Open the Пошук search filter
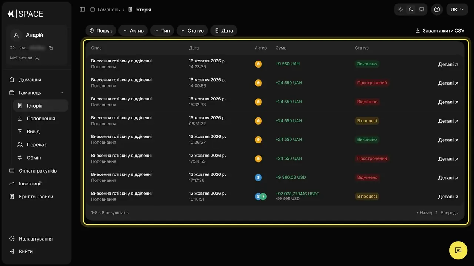Image resolution: width=474 pixels, height=266 pixels. click(x=101, y=31)
